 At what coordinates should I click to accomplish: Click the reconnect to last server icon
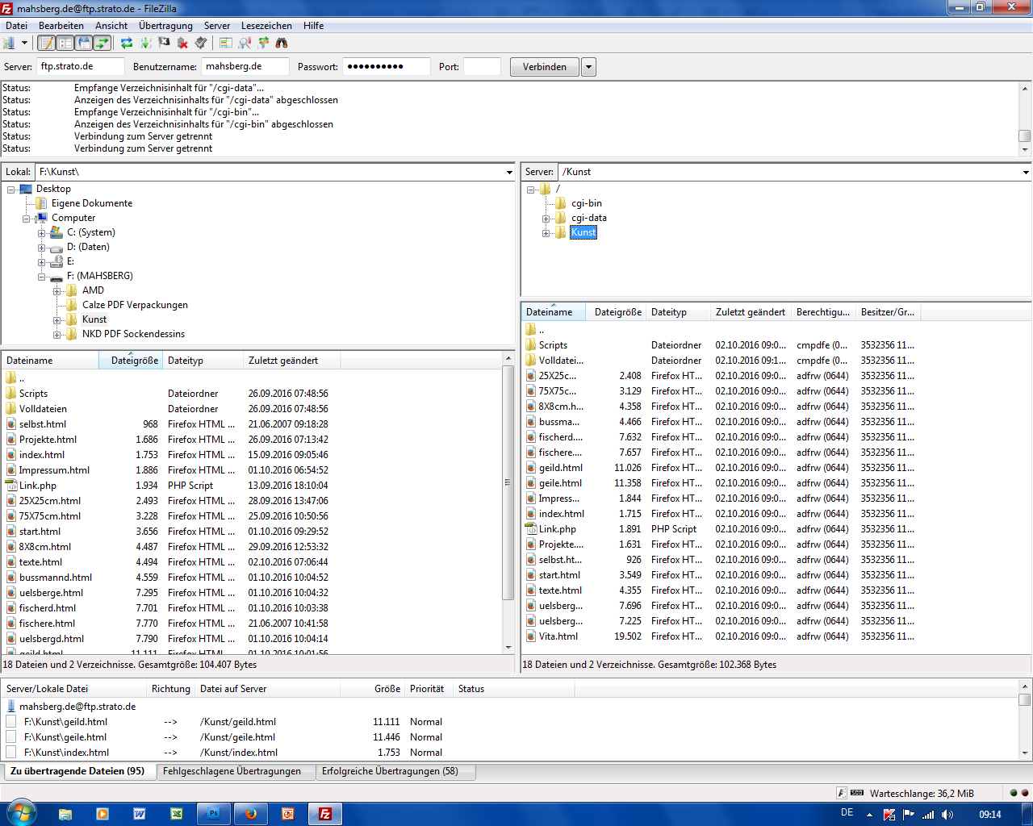pyautogui.click(x=201, y=43)
